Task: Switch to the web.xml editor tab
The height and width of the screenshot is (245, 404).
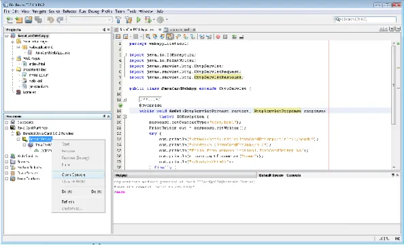Action: coord(179,30)
